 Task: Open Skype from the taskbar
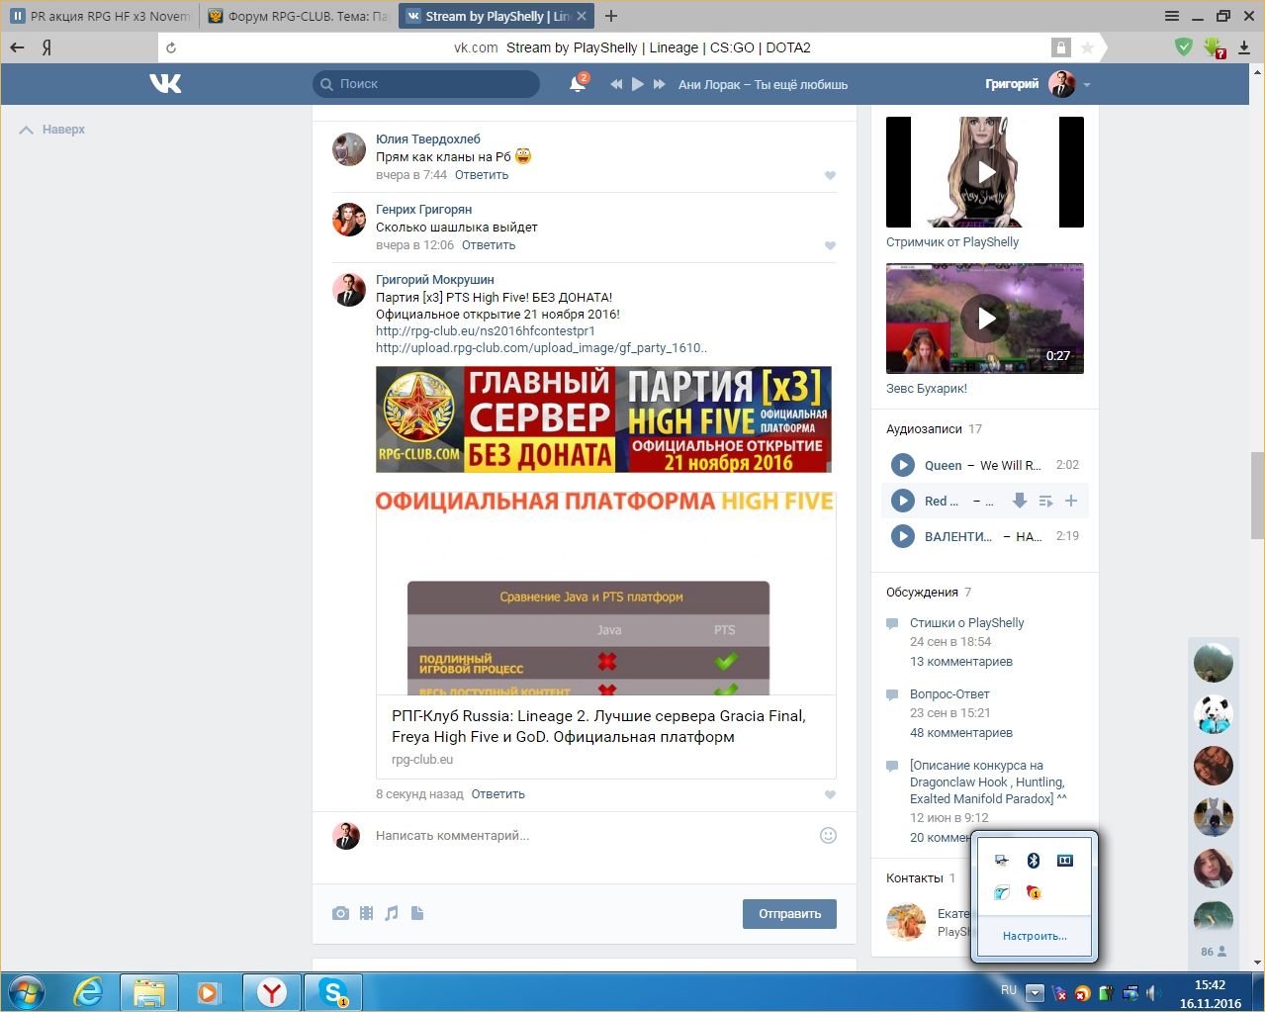coord(333,992)
